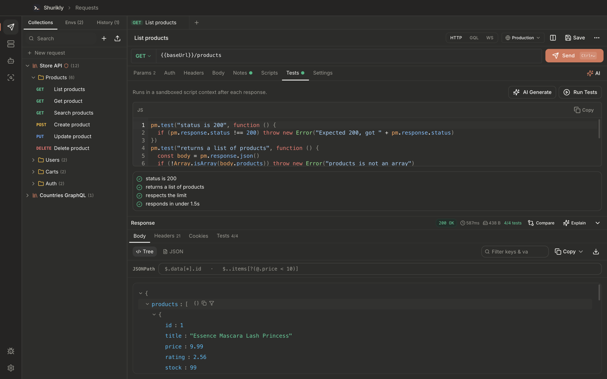This screenshot has width=607, height=379.
Task: Click New request in sidebar
Action: click(x=74, y=53)
